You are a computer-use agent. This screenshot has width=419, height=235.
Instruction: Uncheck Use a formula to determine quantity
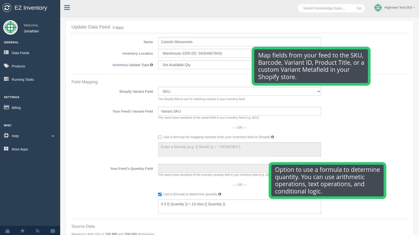[x=160, y=194]
